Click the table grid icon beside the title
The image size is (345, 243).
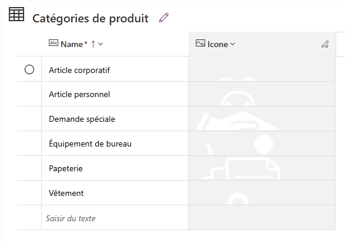click(x=16, y=14)
